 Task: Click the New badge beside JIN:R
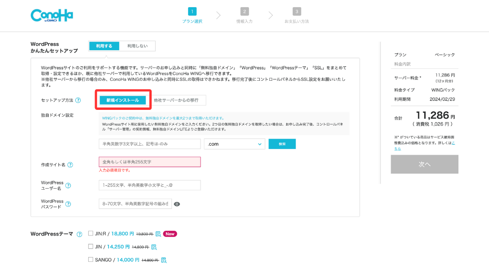(170, 234)
